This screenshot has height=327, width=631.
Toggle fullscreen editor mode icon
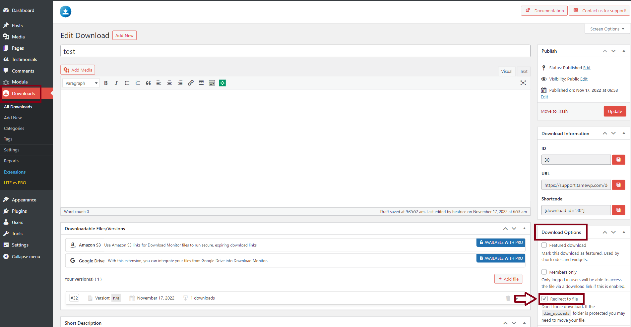click(523, 83)
